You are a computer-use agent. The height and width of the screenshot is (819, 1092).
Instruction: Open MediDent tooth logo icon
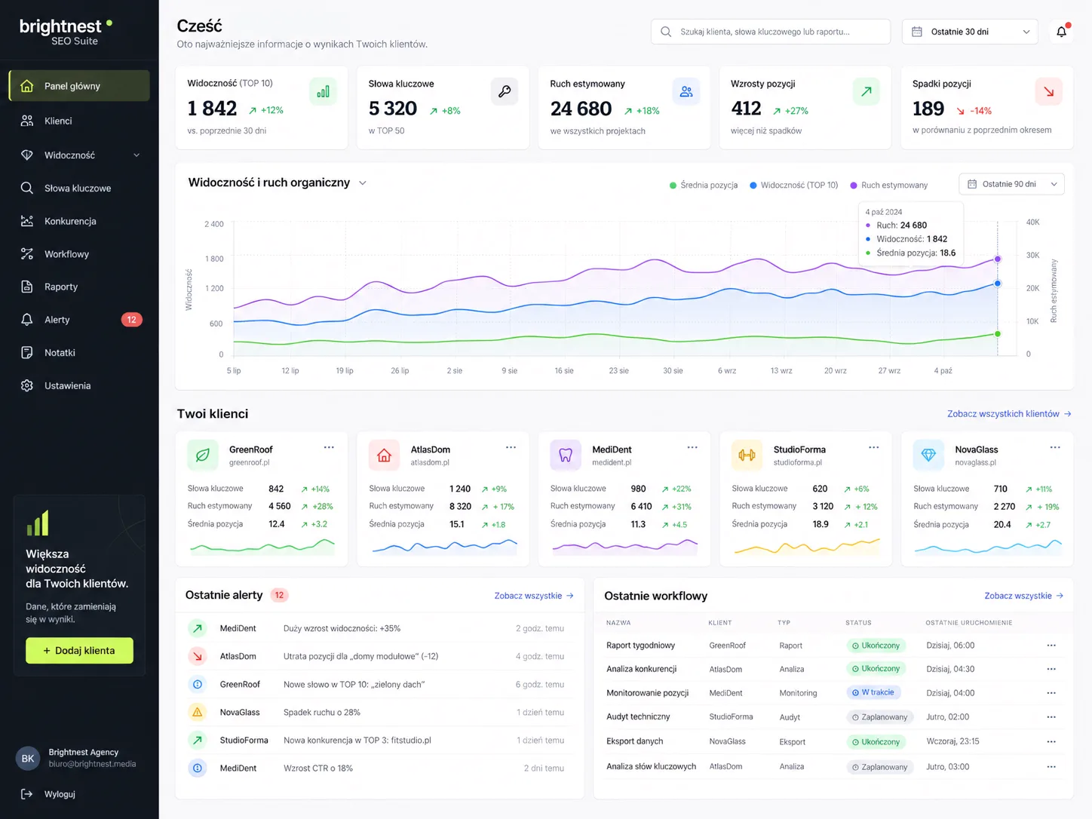coord(566,455)
